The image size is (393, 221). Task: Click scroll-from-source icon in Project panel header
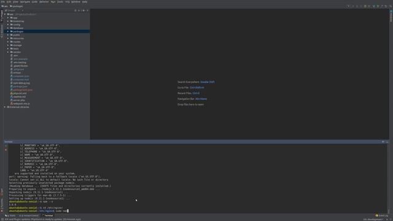tap(76, 10)
